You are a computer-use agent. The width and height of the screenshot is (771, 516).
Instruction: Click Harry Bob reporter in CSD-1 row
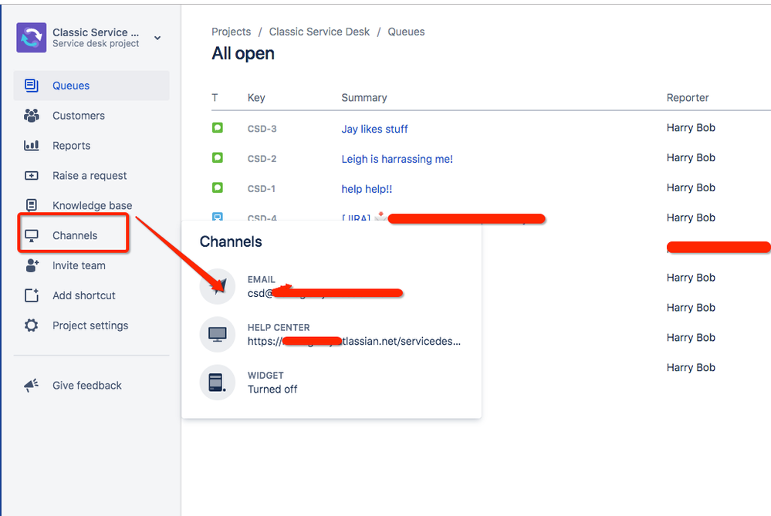(691, 187)
